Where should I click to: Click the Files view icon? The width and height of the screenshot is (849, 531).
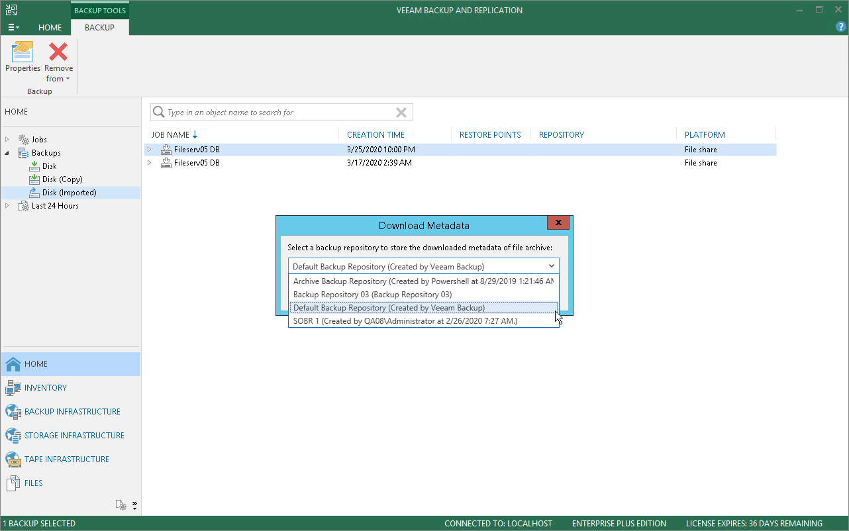click(x=13, y=483)
